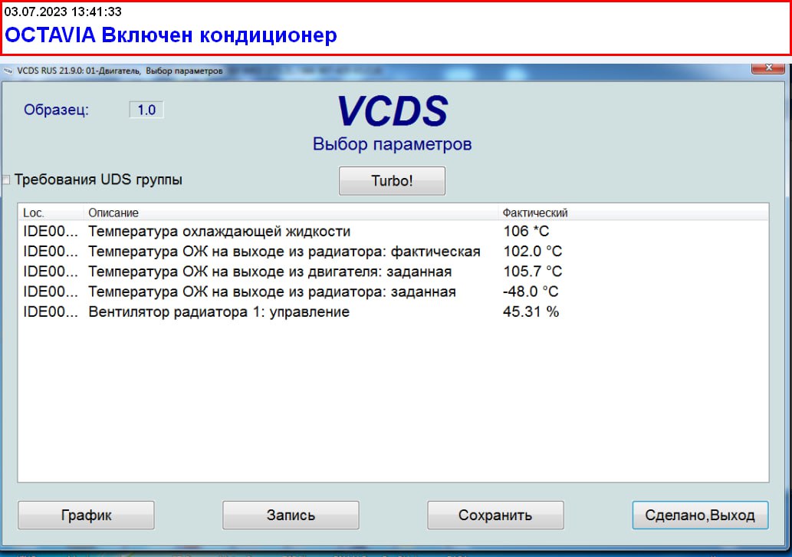Image resolution: width=792 pixels, height=557 pixels.
Task: Click the 102.0 °C actual value
Action: 532,251
